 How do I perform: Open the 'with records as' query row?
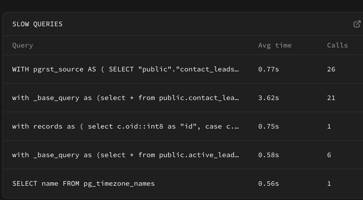126,127
